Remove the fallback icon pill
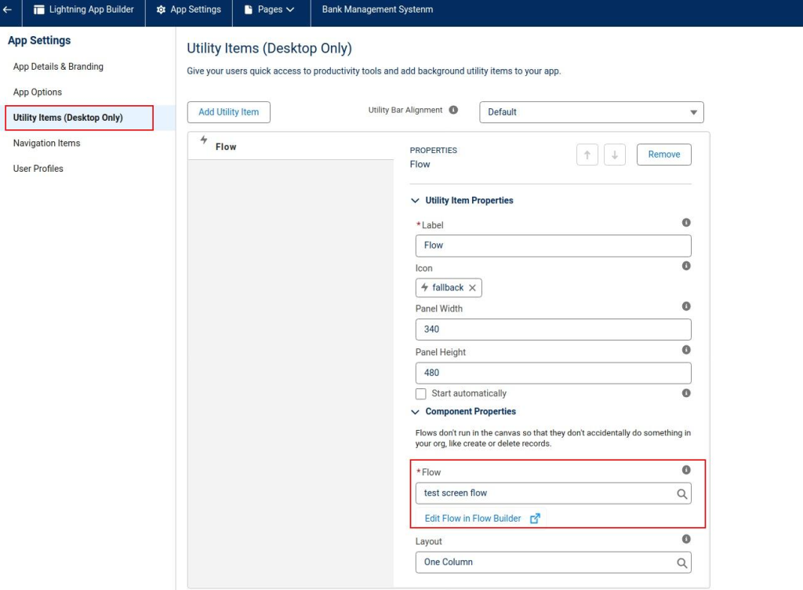This screenshot has height=590, width=803. tap(472, 288)
